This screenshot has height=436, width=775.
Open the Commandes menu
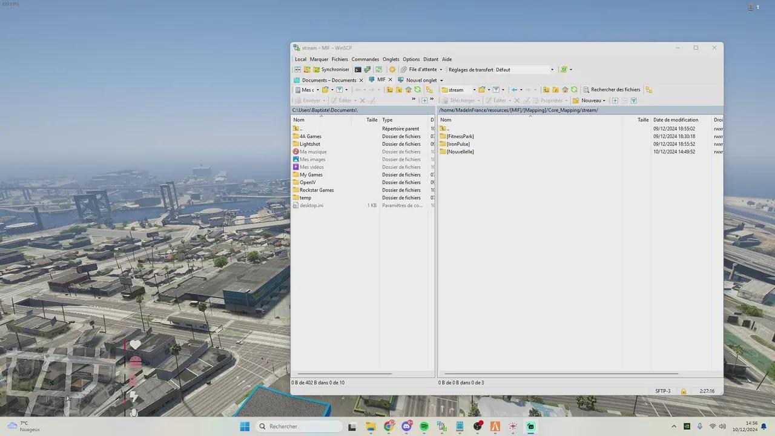click(365, 59)
